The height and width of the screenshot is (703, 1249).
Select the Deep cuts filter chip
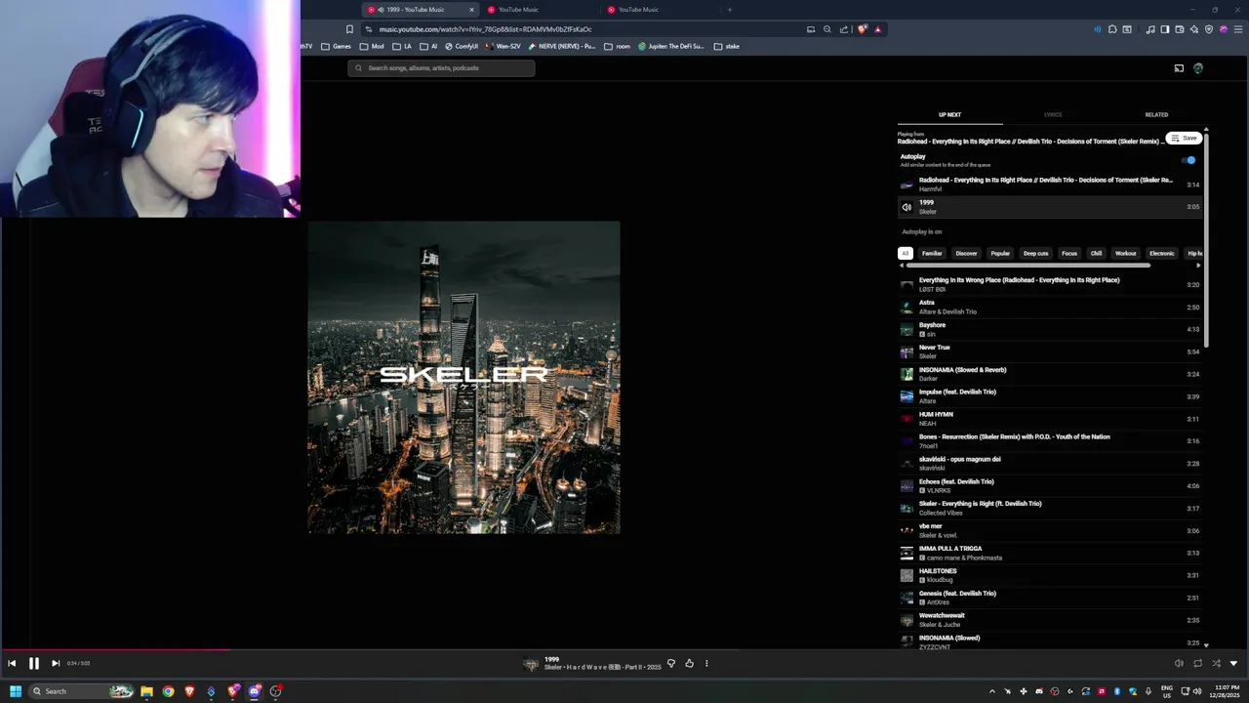point(1035,253)
